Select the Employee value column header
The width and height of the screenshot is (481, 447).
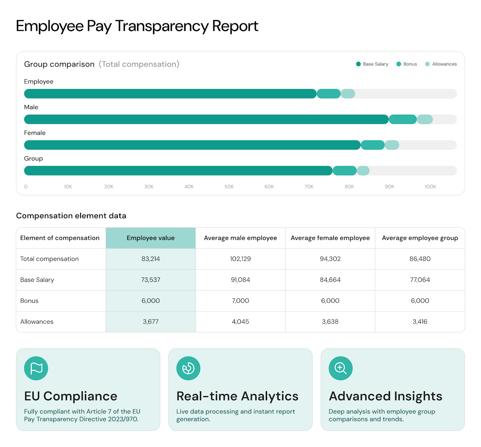point(150,238)
